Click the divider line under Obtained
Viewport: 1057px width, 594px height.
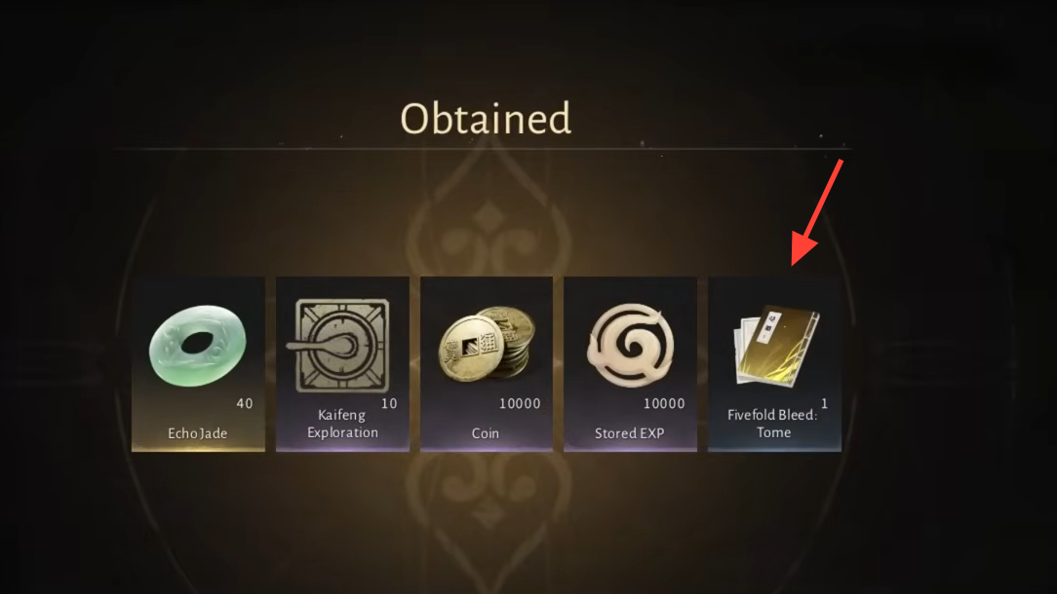tap(483, 148)
